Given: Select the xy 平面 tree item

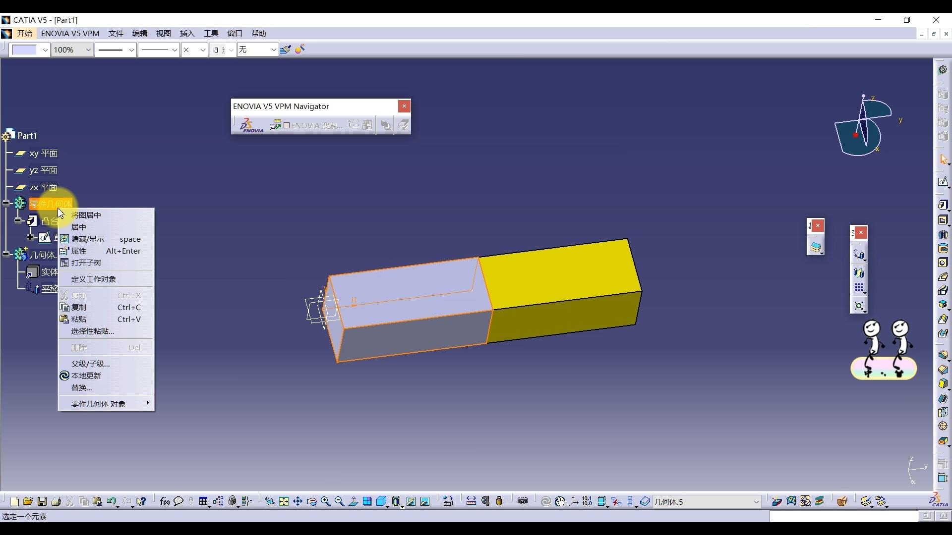Looking at the screenshot, I should tap(43, 154).
